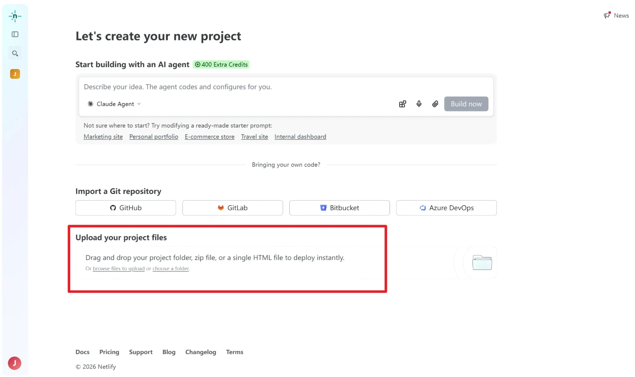Image resolution: width=635 pixels, height=377 pixels.
Task: Click the folder upload illustration icon
Action: (x=482, y=263)
